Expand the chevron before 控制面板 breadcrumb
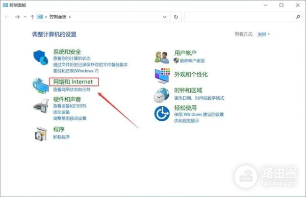The image size is (306, 197). pos(46,17)
